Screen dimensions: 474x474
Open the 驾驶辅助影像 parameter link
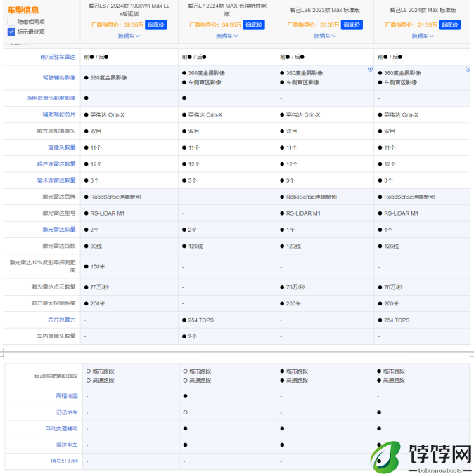click(59, 78)
